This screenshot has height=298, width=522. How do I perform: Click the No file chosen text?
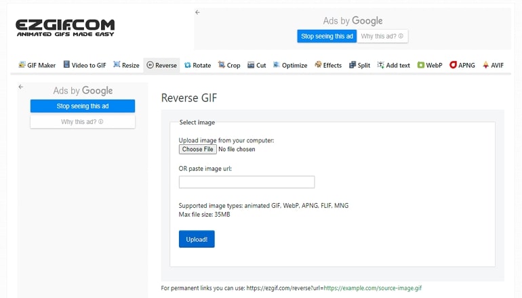tap(237, 149)
